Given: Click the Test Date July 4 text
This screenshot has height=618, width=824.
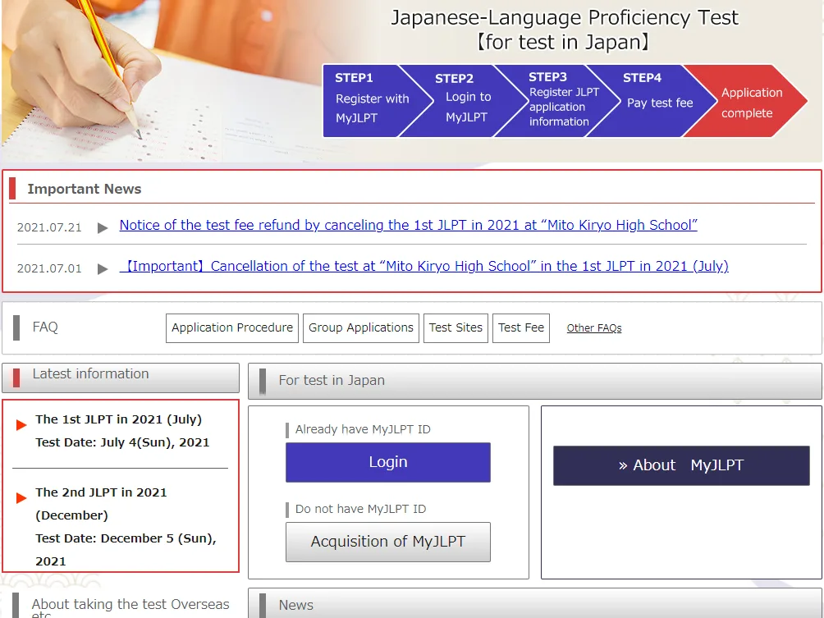Looking at the screenshot, I should (122, 442).
